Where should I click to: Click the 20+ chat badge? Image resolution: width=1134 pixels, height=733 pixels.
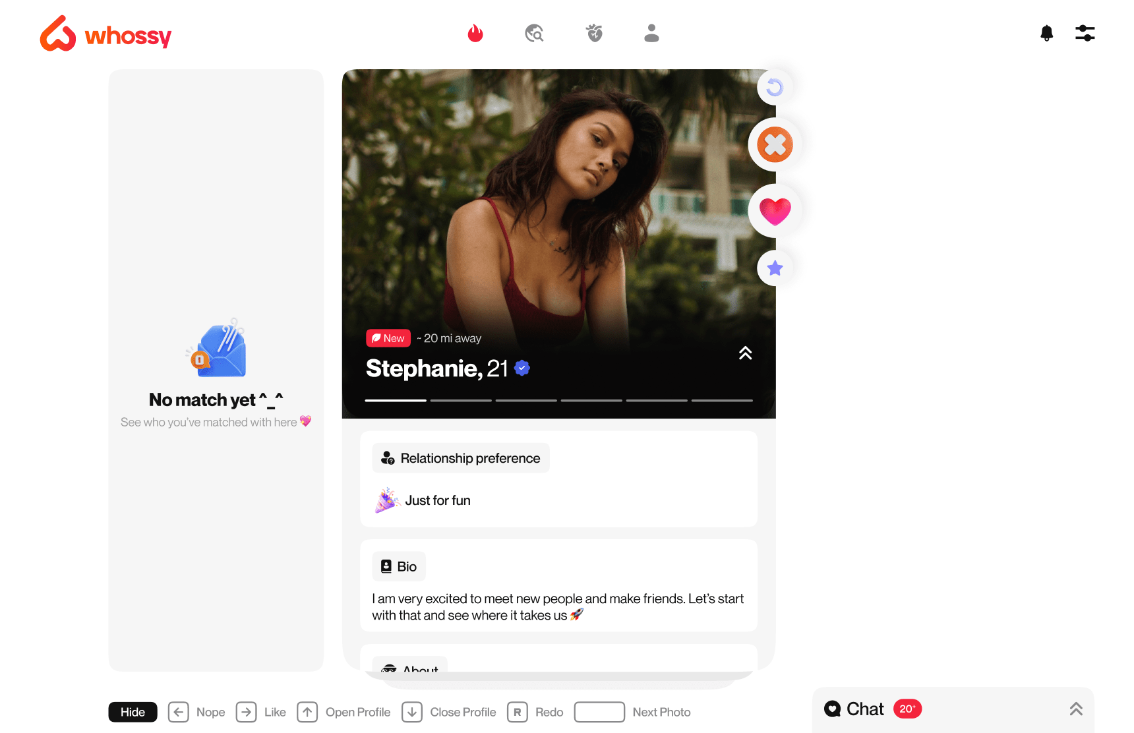click(907, 709)
